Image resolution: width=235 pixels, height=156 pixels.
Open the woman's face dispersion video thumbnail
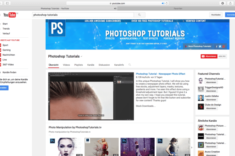(66, 147)
